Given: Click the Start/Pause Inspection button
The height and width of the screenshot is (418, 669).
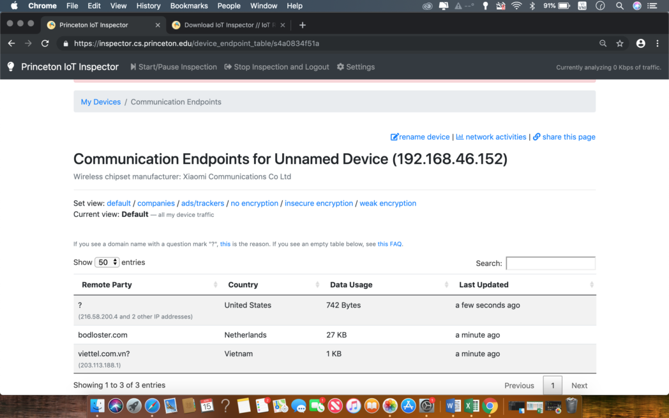Looking at the screenshot, I should coord(174,67).
